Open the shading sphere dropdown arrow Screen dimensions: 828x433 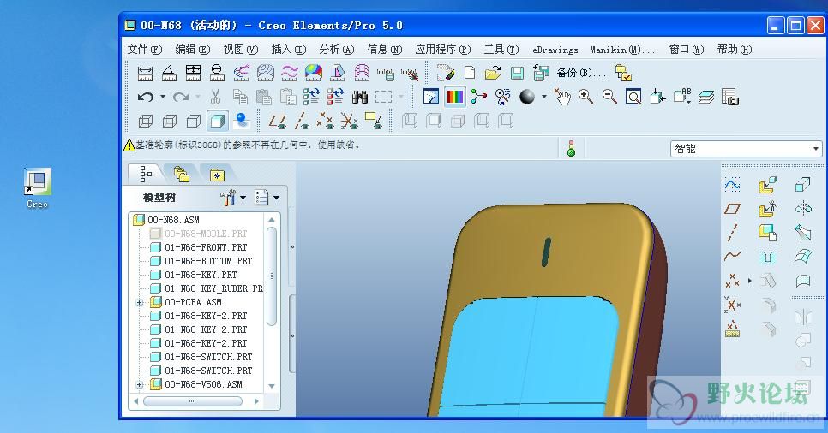coord(544,97)
